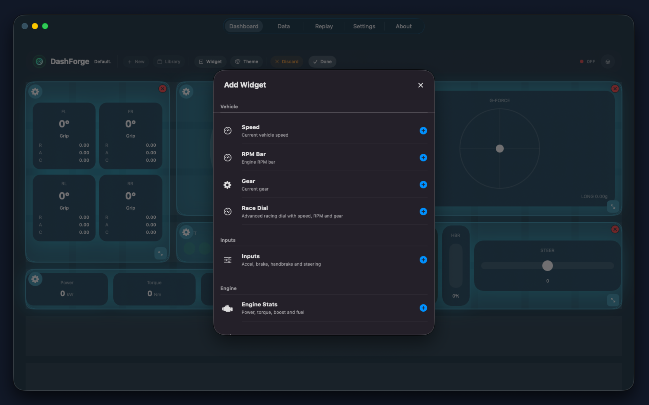Switch to the Dashboard tab
Image resolution: width=649 pixels, height=405 pixels.
tap(244, 26)
